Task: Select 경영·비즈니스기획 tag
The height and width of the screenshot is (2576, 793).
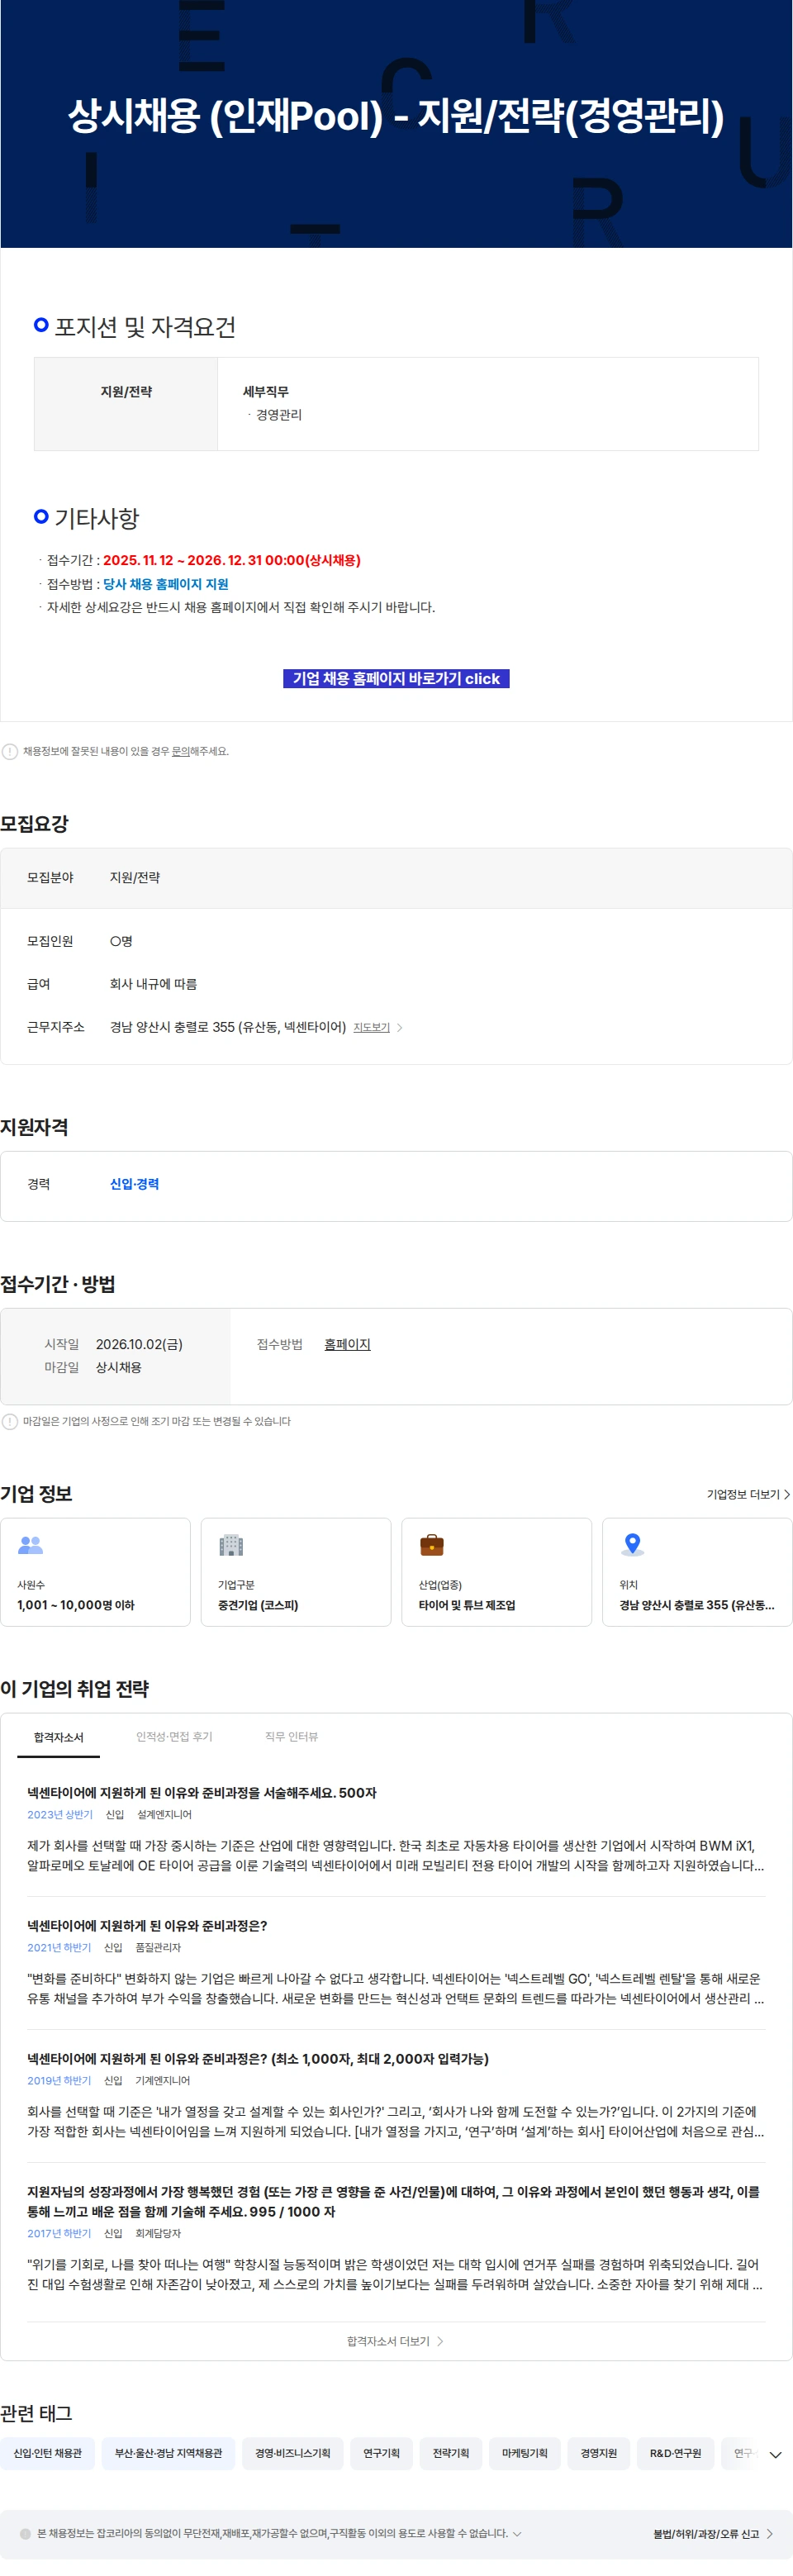Action: [x=292, y=2453]
